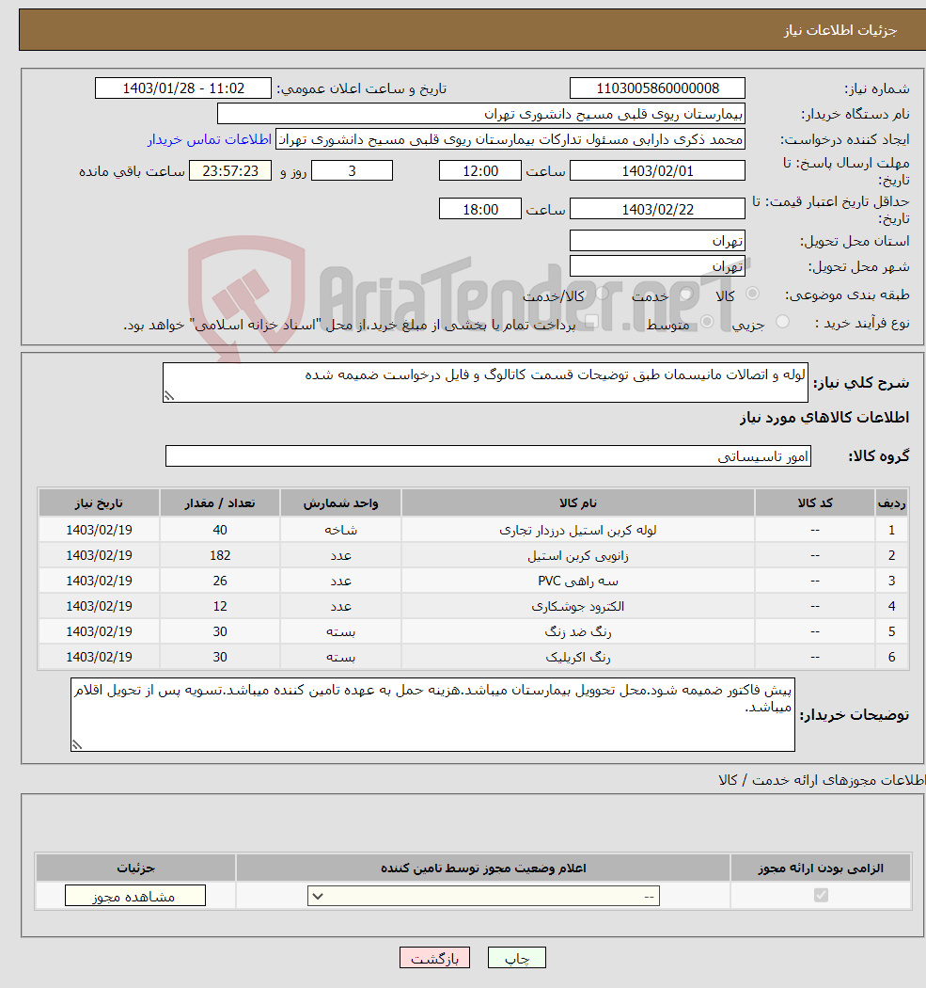Select the متوسط purchase type radio
This screenshot has height=988, width=926.
(707, 322)
